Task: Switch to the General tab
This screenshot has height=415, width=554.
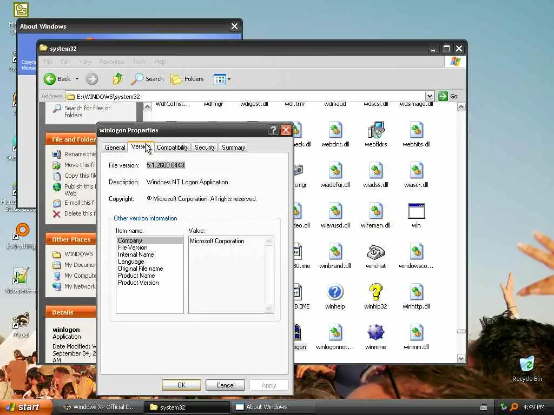Action: [115, 148]
